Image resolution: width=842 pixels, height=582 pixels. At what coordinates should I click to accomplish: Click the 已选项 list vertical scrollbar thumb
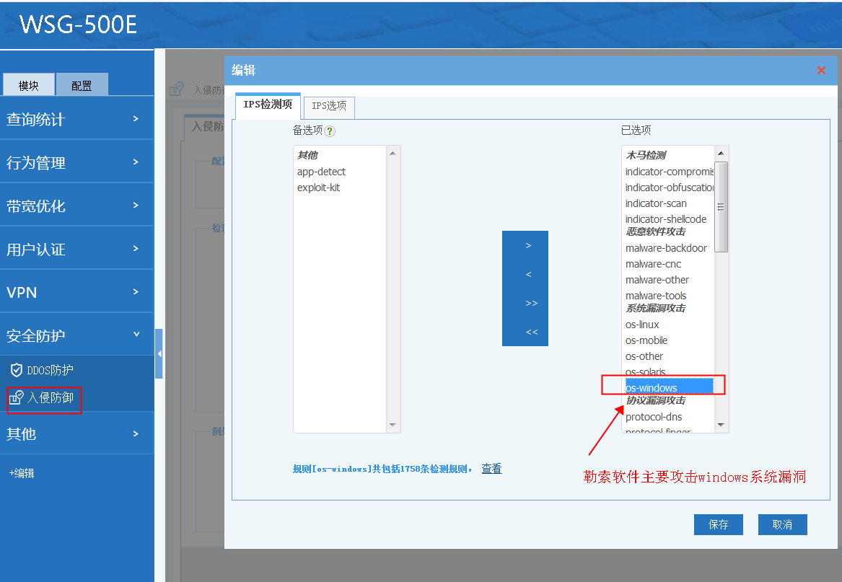pos(721,206)
